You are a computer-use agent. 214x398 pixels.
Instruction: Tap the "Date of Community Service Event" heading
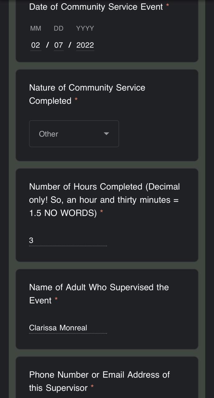96,7
